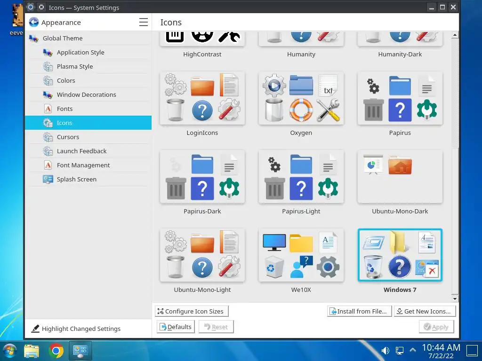Viewport: 482px width, 361px height.
Task: Click the Oxygen lifebuoy help icon
Action: 301,110
